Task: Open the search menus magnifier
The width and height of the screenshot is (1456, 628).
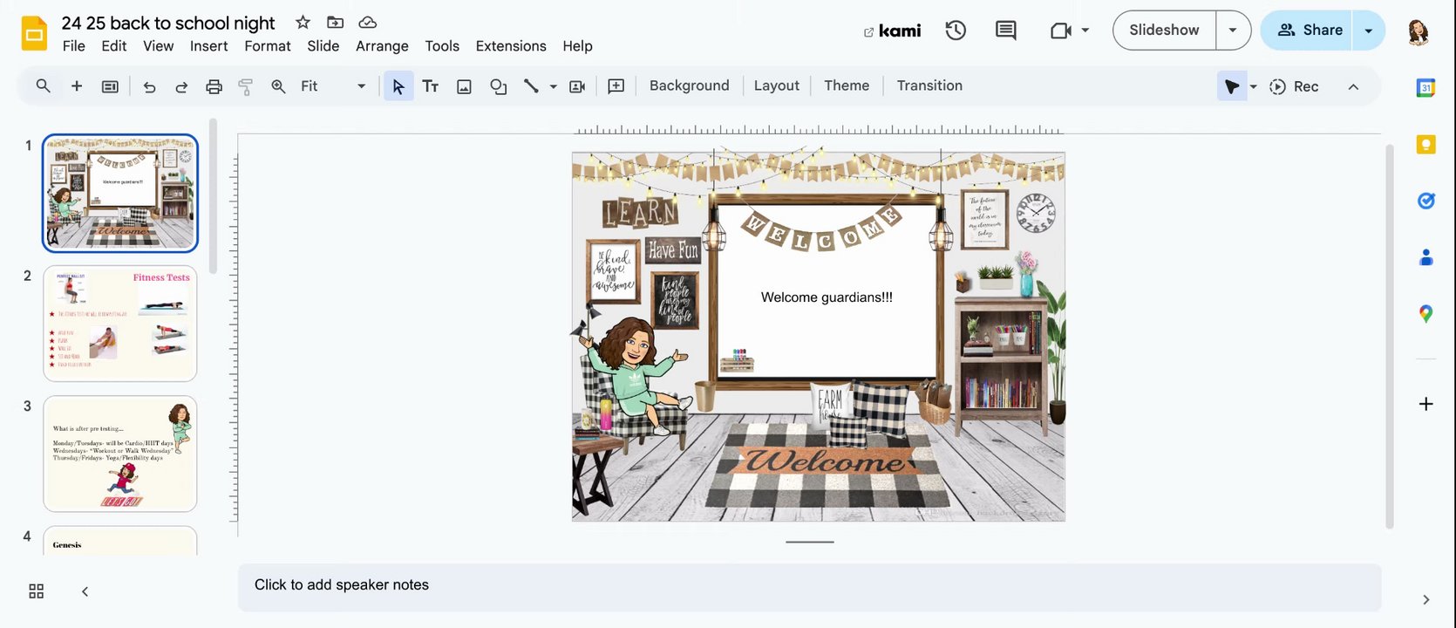Action: click(43, 86)
